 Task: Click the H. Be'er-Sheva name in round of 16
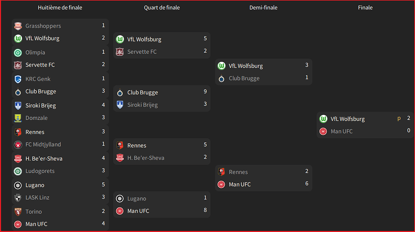[44, 159]
